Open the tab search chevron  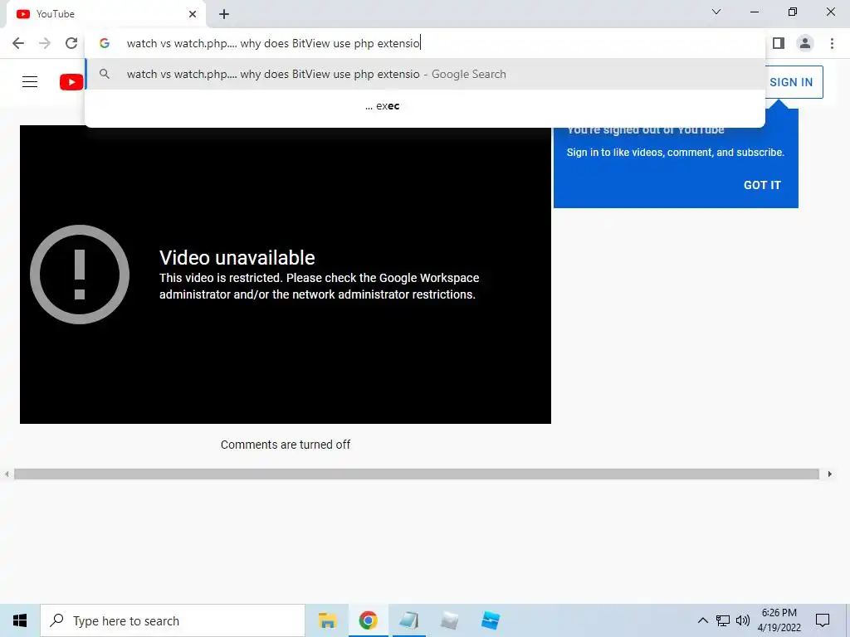pos(716,12)
